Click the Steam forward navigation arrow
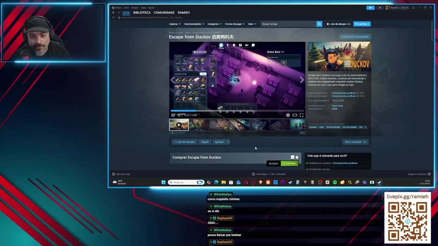The width and height of the screenshot is (438, 246). pos(118,13)
